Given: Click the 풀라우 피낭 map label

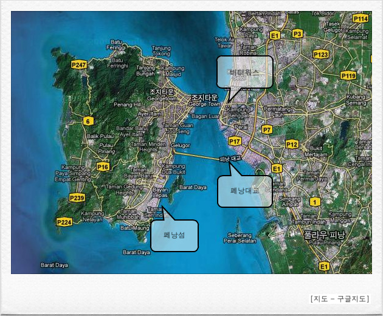Looking at the screenshot, I should tap(324, 234).
